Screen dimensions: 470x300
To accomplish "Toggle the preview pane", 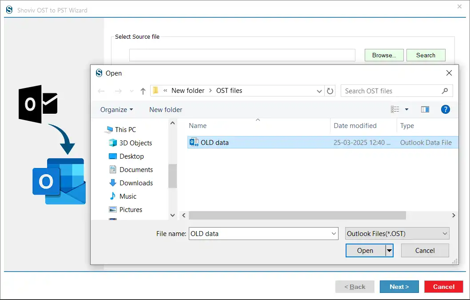I will pyautogui.click(x=425, y=109).
